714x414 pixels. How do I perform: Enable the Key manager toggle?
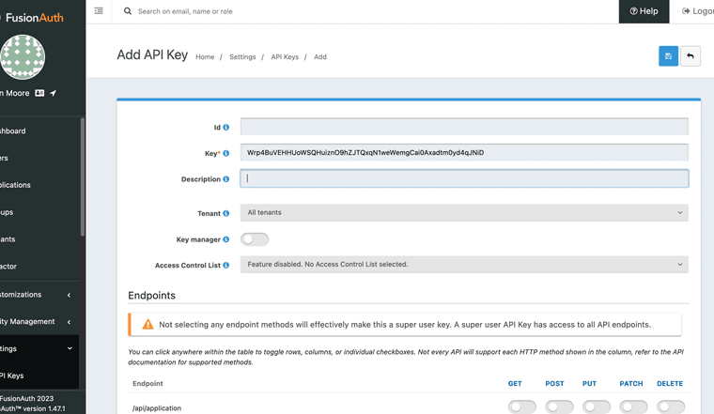coord(255,239)
